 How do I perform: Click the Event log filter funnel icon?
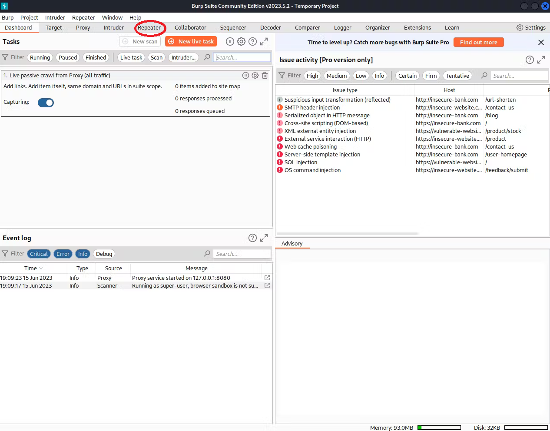point(5,254)
